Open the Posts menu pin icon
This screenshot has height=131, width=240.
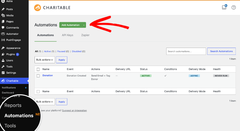pos(3,9)
